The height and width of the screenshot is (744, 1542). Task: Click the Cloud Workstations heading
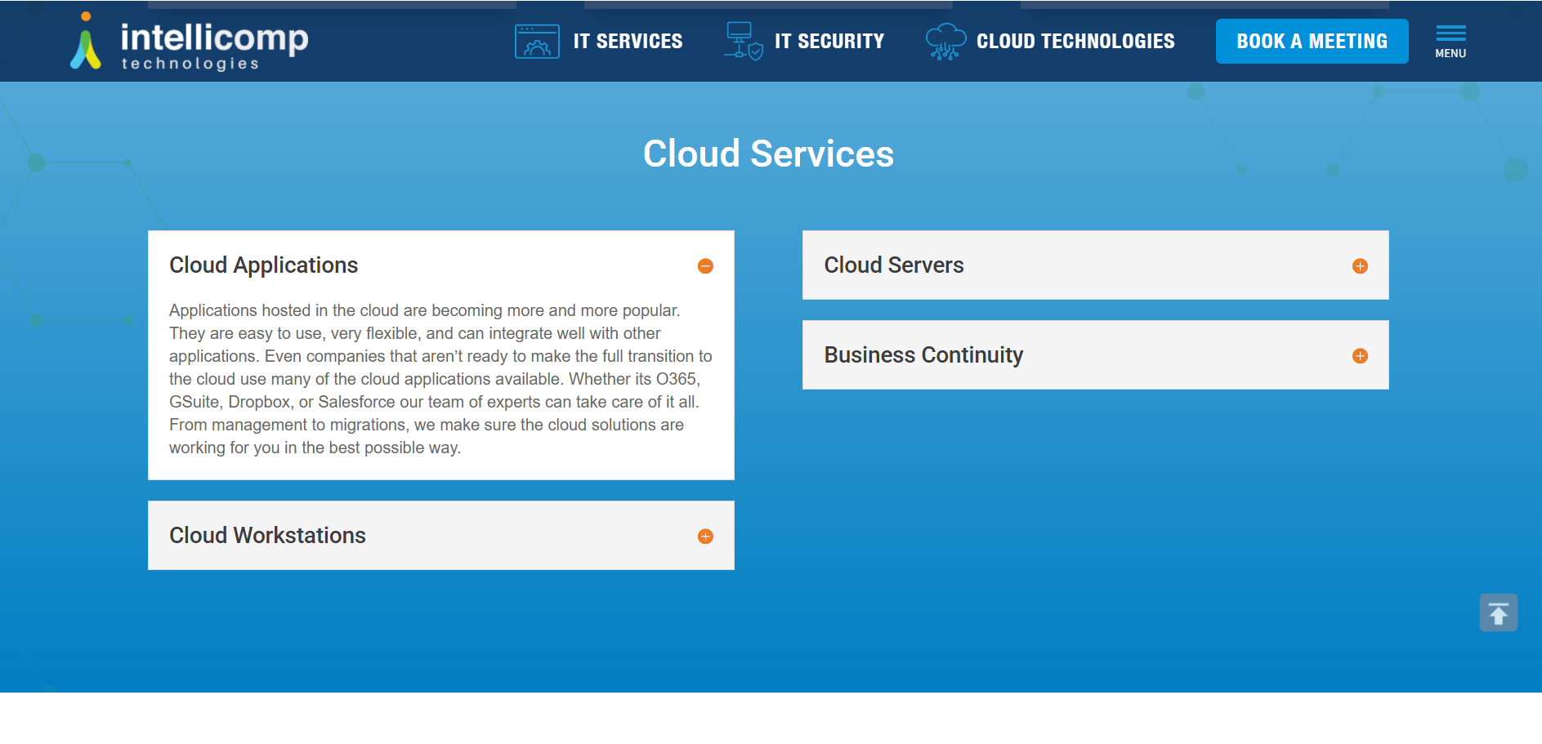267,536
